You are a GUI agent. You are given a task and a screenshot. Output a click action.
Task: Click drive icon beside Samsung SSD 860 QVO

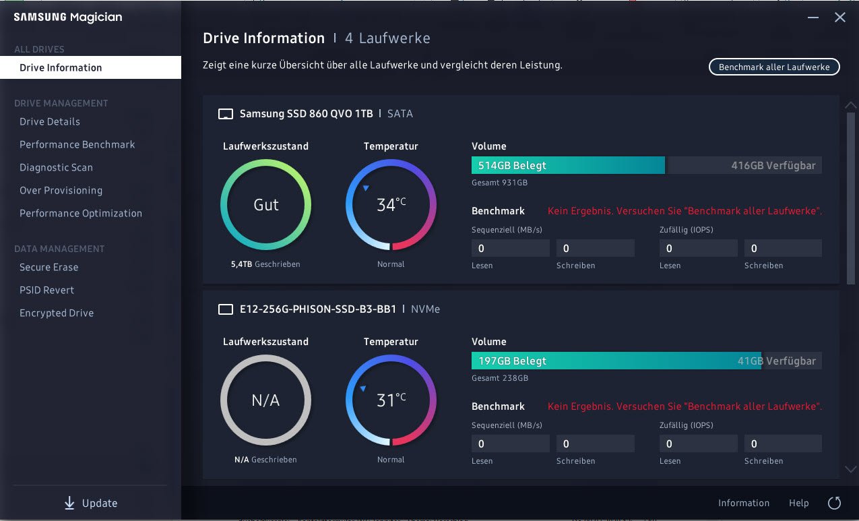tap(225, 114)
